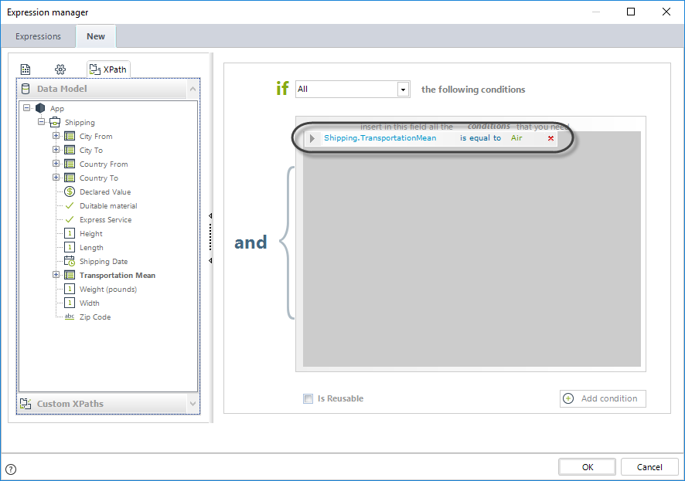The height and width of the screenshot is (481, 685).
Task: Select Duitable material attribute
Action: coord(108,206)
